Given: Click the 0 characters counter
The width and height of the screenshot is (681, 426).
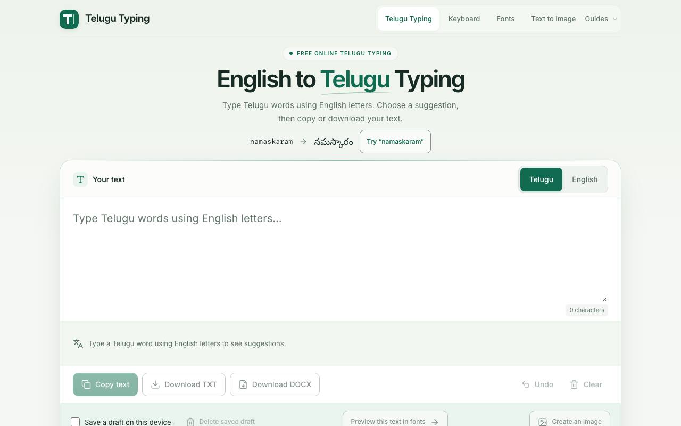Looking at the screenshot, I should coord(587,310).
